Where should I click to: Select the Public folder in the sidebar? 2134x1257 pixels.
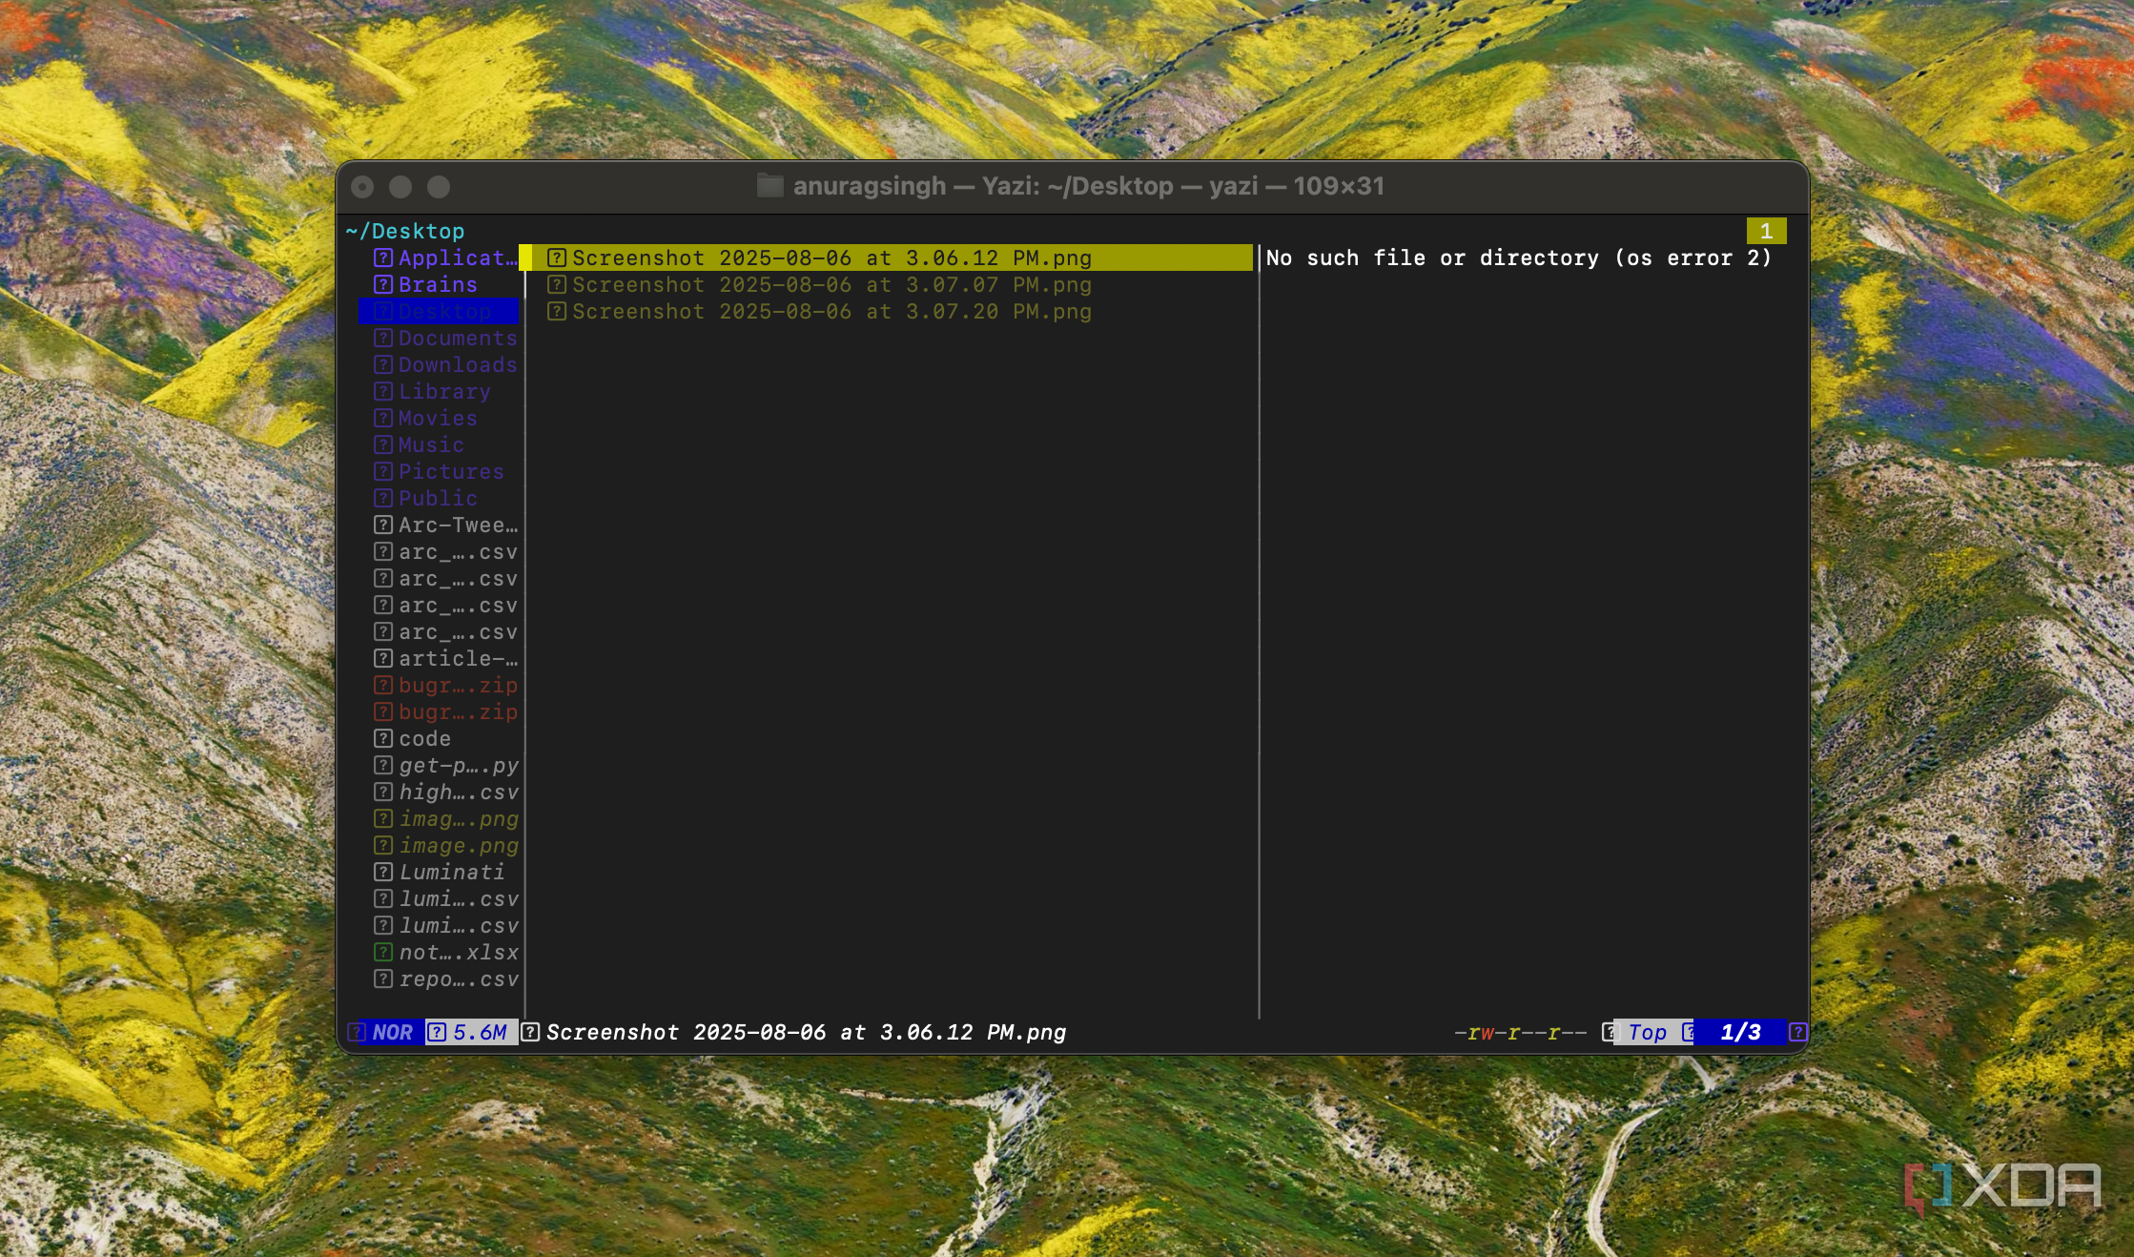click(x=437, y=498)
